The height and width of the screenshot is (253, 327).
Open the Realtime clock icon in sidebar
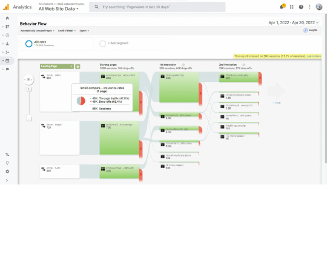point(7,35)
